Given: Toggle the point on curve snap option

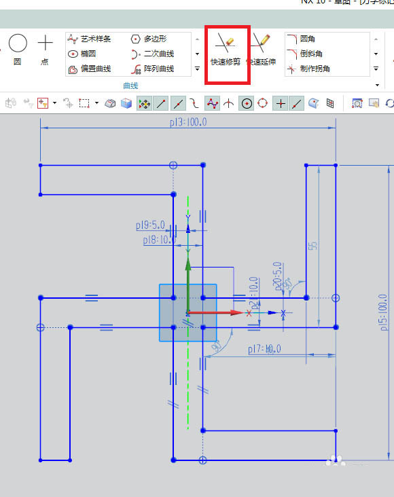Looking at the screenshot, I should coord(297,103).
